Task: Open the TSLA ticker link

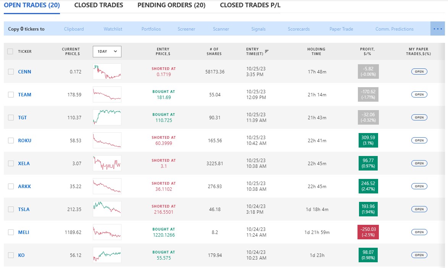Action: [24, 210]
